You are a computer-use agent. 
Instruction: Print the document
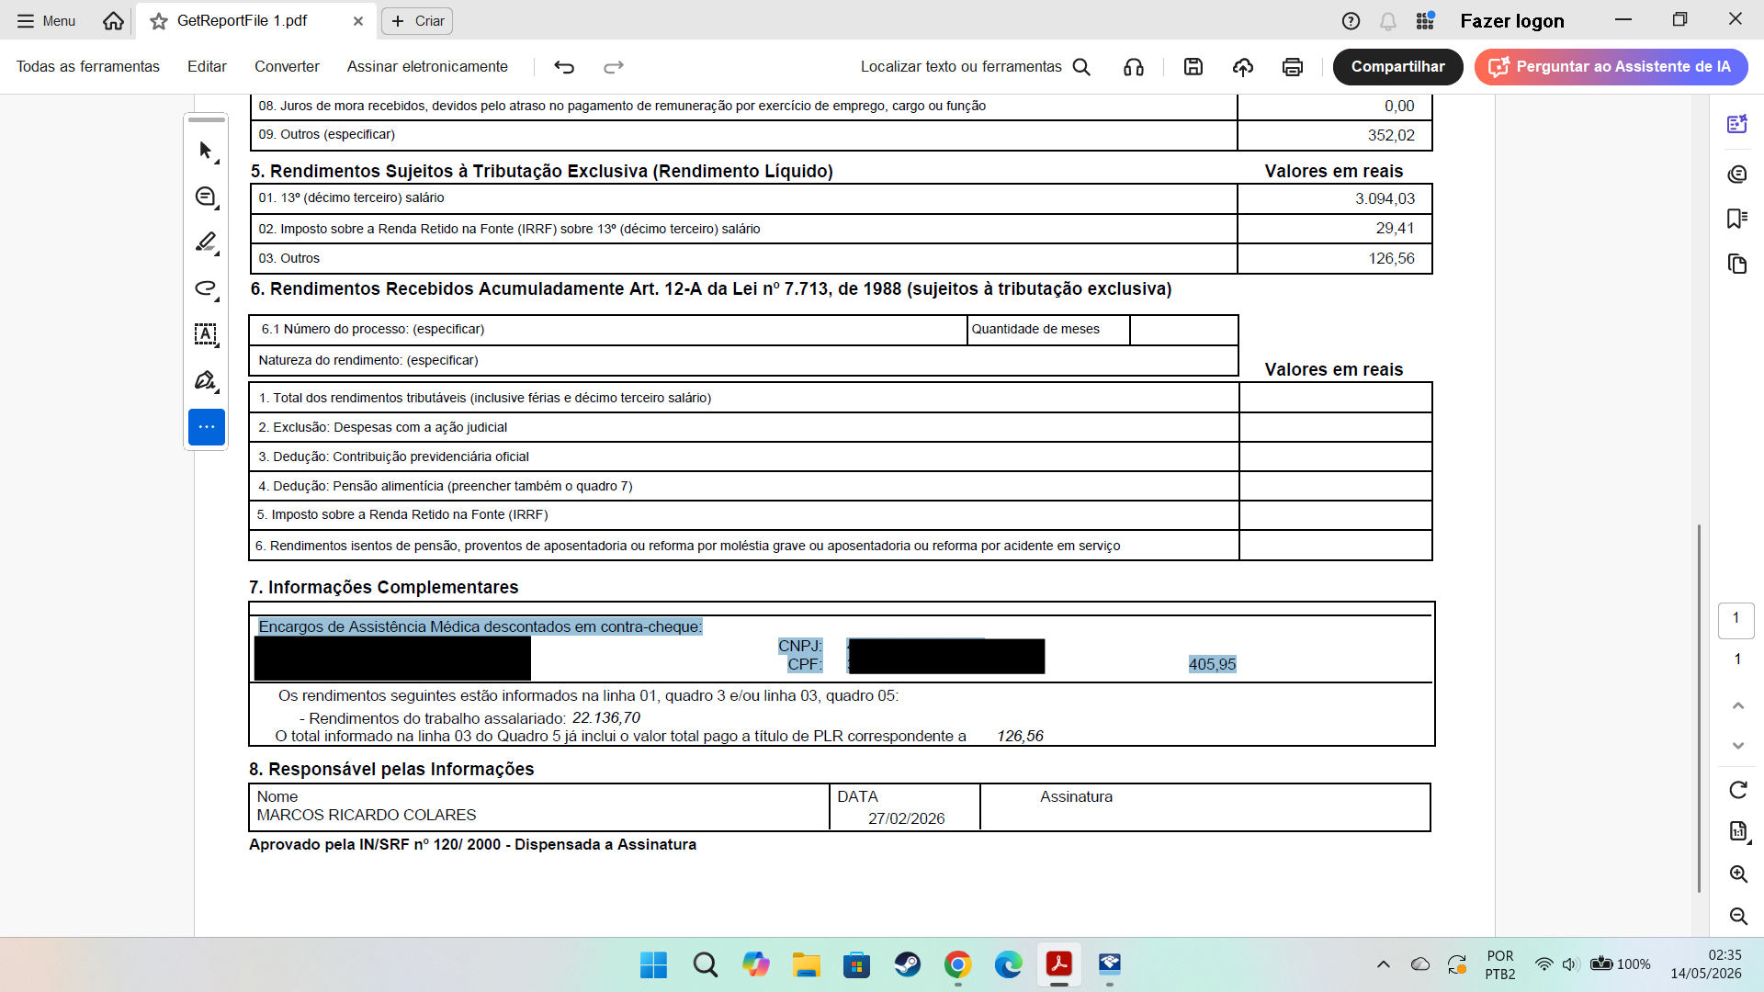pos(1293,66)
